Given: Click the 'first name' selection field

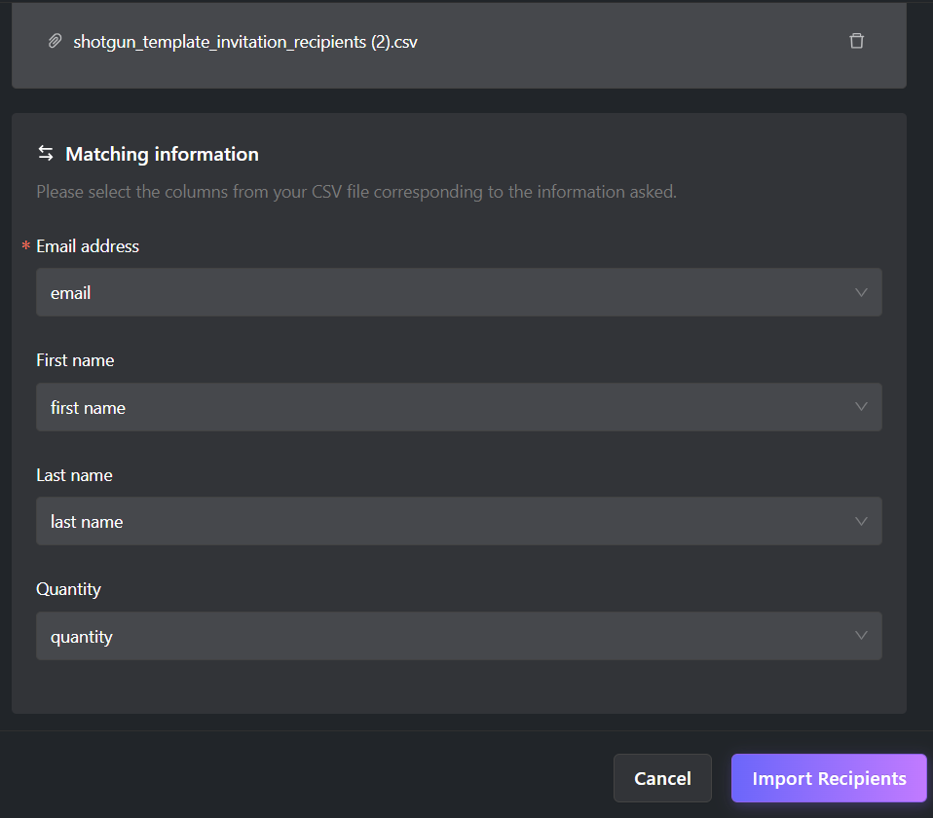Looking at the screenshot, I should point(459,407).
